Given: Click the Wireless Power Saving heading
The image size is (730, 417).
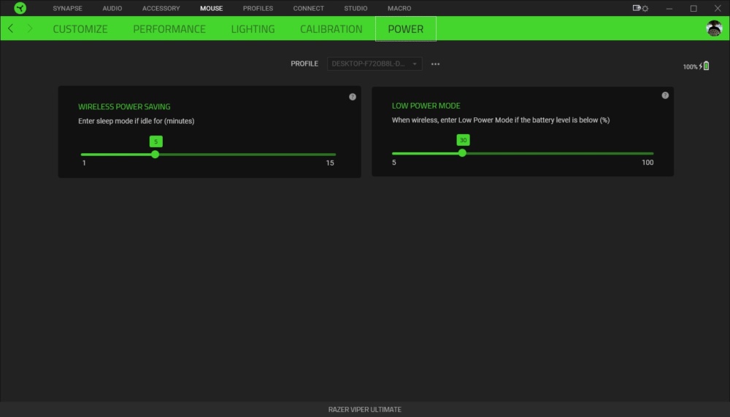Looking at the screenshot, I should coord(124,106).
